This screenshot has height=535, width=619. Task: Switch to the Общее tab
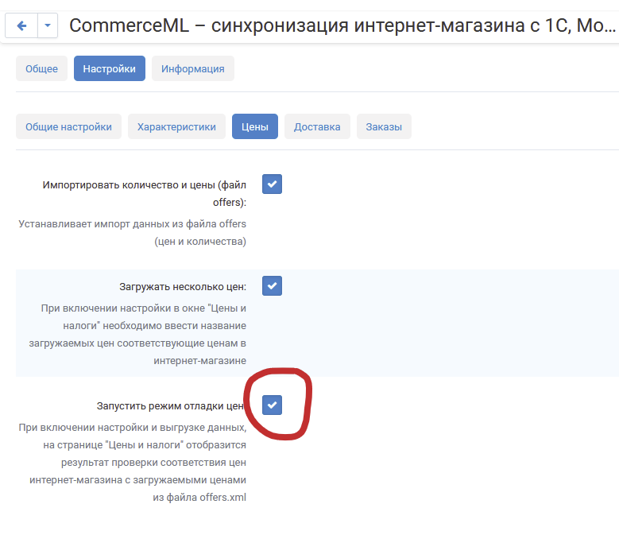[x=41, y=68]
